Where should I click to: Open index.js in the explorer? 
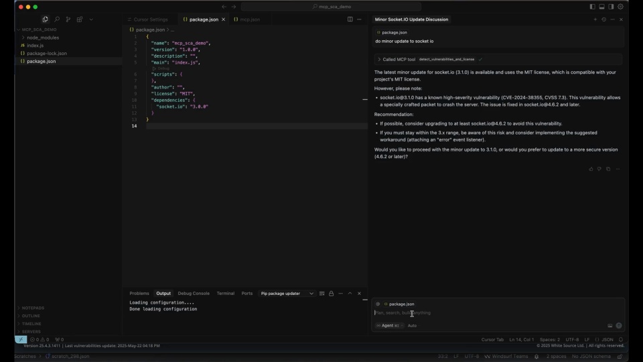(35, 46)
